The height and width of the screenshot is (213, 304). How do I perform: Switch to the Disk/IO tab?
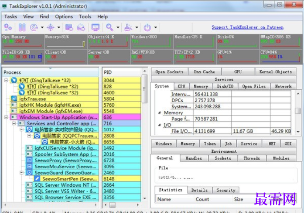225,86
